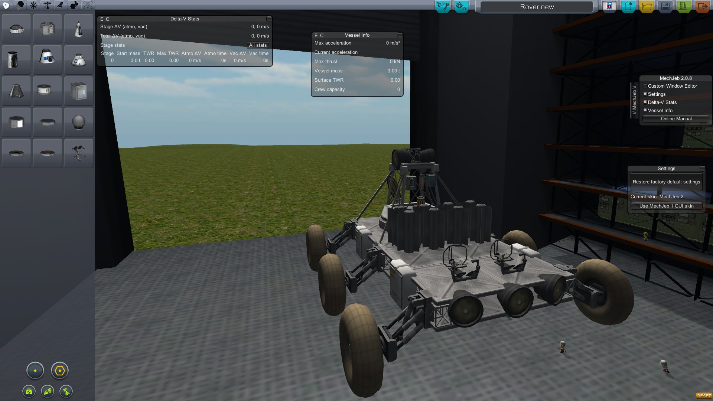The image size is (713, 401).
Task: Open the Propulsion parts category tab
Action: pyautogui.click(x=20, y=5)
